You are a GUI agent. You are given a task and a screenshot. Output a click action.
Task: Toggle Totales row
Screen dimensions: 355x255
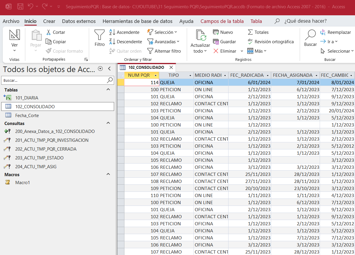(x=258, y=32)
